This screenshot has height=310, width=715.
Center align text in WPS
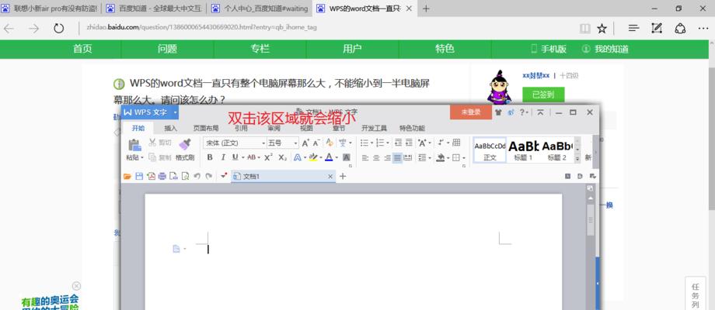point(376,158)
